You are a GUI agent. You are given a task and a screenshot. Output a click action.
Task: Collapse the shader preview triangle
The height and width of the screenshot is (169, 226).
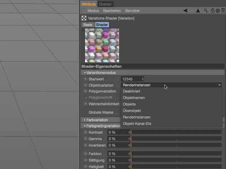tap(83, 30)
